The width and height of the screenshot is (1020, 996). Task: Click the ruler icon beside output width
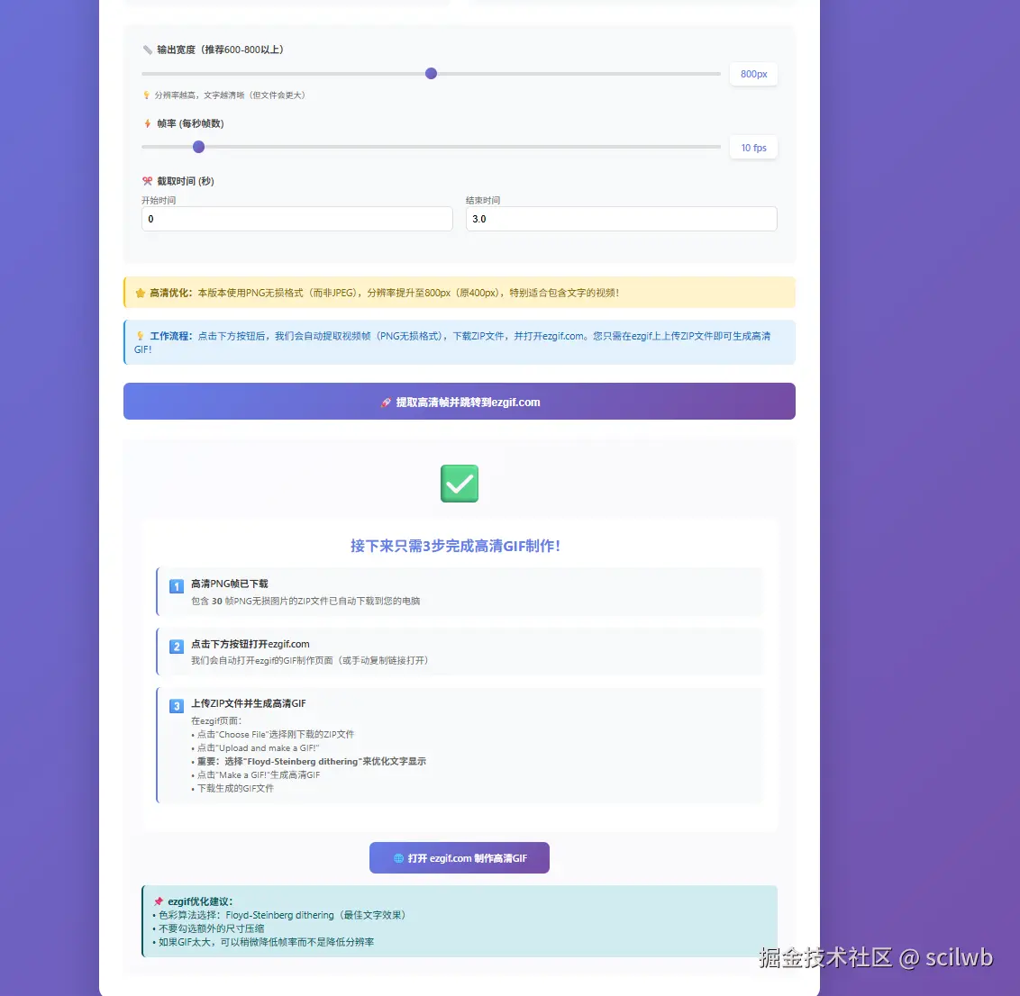point(148,50)
